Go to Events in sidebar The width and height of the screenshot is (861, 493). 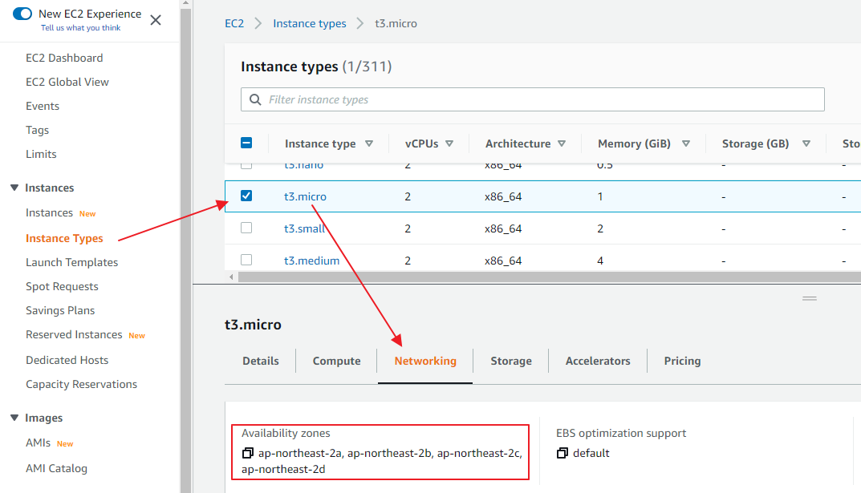[43, 106]
